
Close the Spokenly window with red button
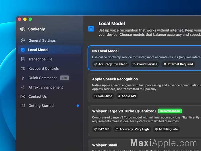(20, 19)
